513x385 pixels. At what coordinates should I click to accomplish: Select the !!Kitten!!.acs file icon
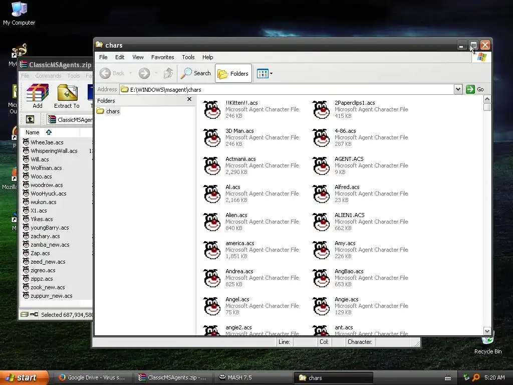click(x=212, y=109)
